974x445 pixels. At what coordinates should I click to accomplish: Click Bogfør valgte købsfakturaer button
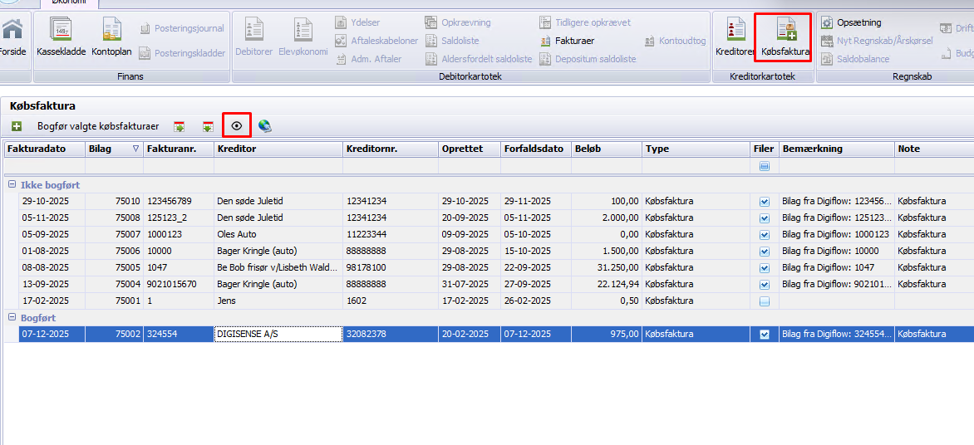pyautogui.click(x=98, y=127)
